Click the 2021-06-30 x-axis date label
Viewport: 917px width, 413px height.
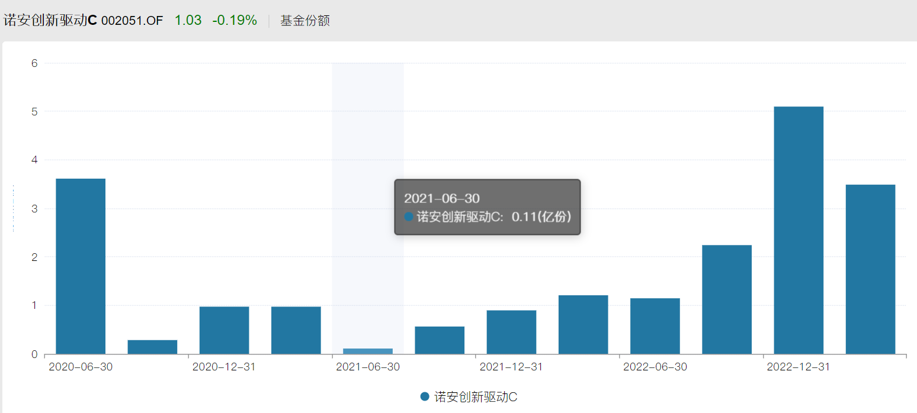coord(367,367)
